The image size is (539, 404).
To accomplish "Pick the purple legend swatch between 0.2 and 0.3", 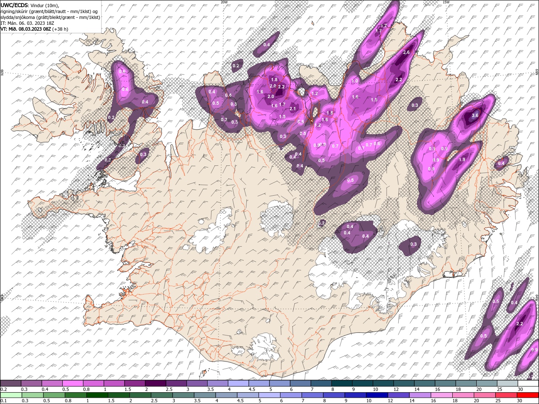I will point(11,383).
